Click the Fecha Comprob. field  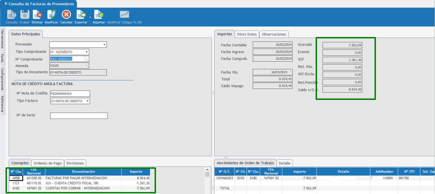click(x=273, y=58)
